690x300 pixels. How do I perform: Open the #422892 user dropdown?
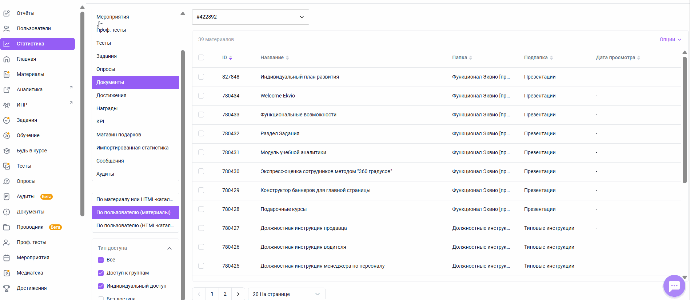pos(250,17)
